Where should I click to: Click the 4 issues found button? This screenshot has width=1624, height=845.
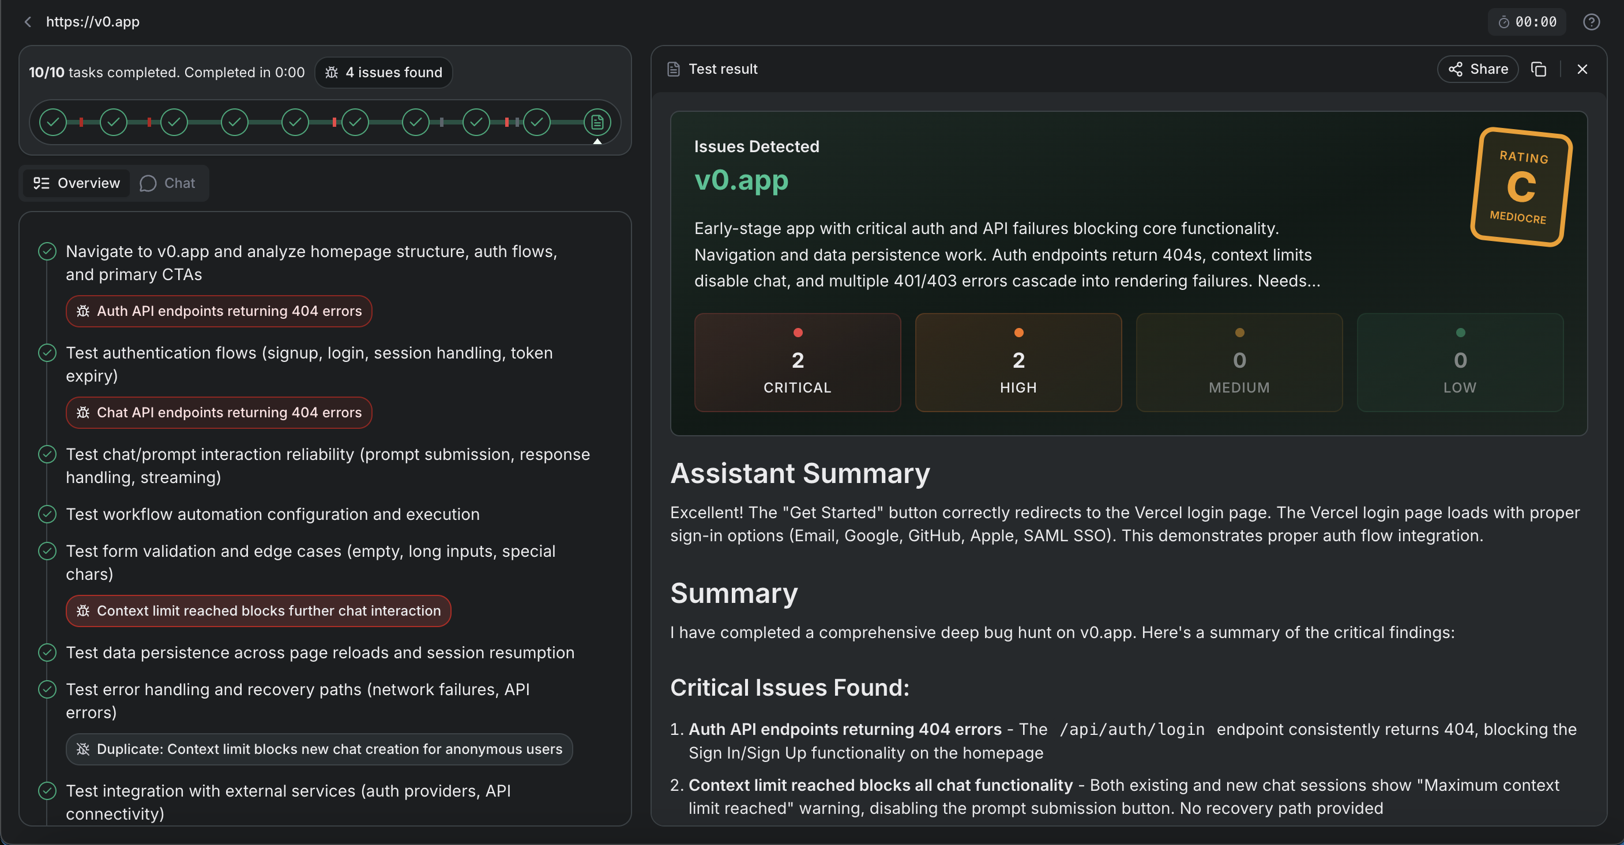point(384,73)
